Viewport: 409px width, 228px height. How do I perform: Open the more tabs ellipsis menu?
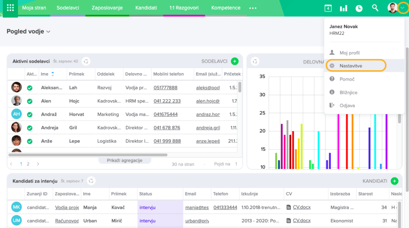tap(253, 8)
